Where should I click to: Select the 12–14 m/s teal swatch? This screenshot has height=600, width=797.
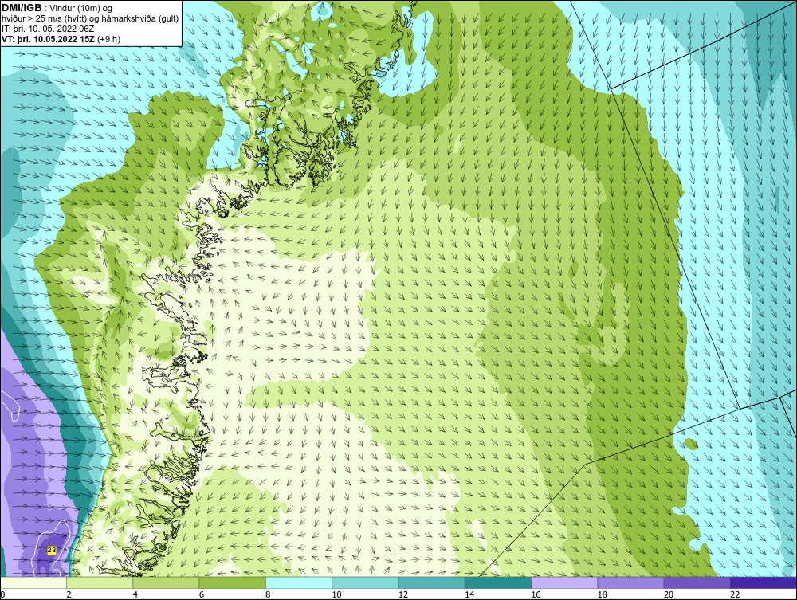point(431,582)
